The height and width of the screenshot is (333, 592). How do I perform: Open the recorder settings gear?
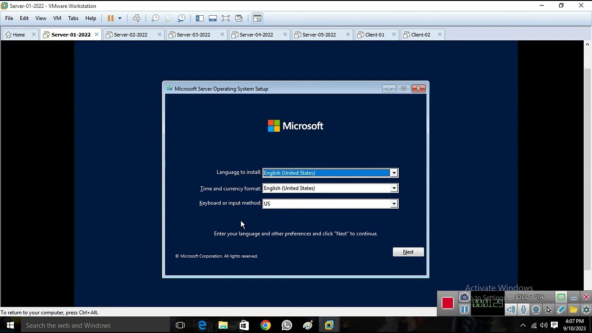(586, 310)
